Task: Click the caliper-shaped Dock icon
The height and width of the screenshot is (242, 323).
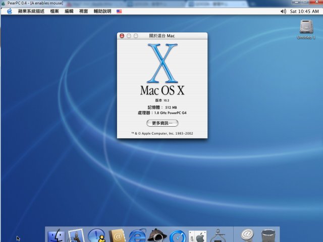Action: click(218, 235)
